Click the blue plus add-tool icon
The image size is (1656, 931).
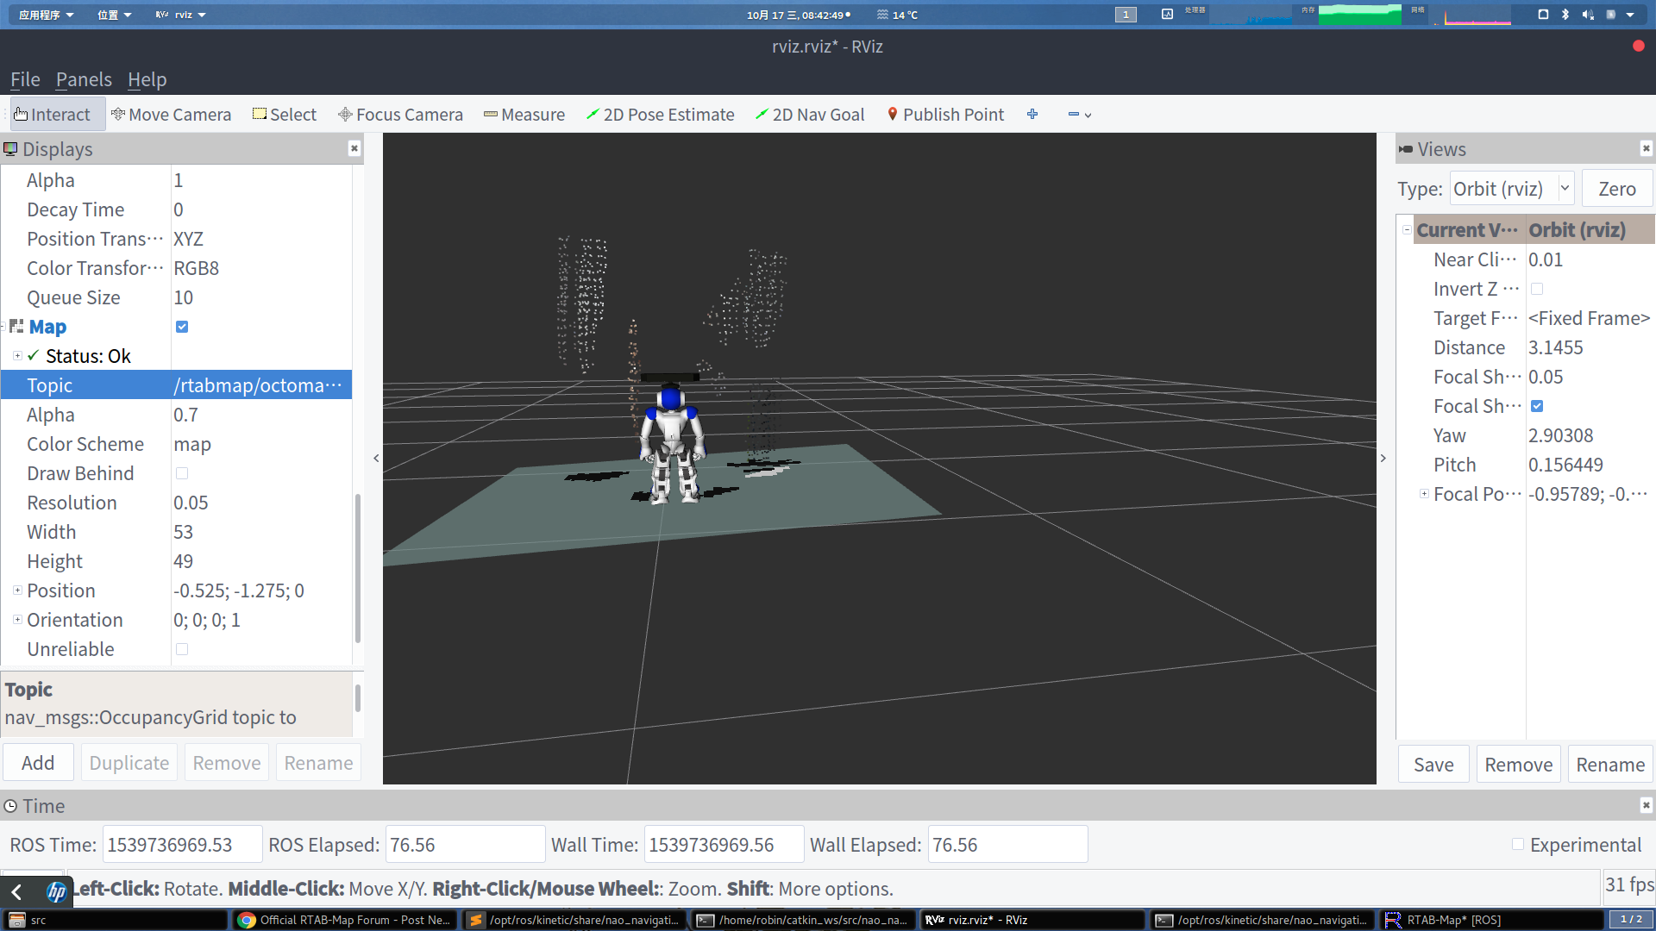1032,115
